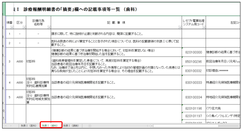The height and width of the screenshot is (131, 242).
Task: Switch to the 別表Ⅰ（調剤） sheet tab
Action: (x=71, y=126)
